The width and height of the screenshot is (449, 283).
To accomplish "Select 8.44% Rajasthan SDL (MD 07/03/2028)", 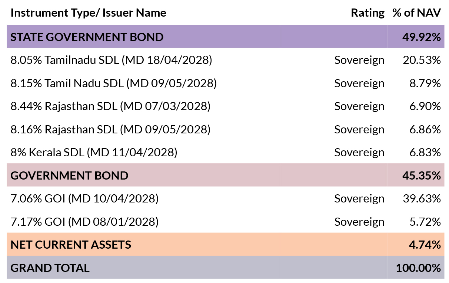I will (110, 106).
